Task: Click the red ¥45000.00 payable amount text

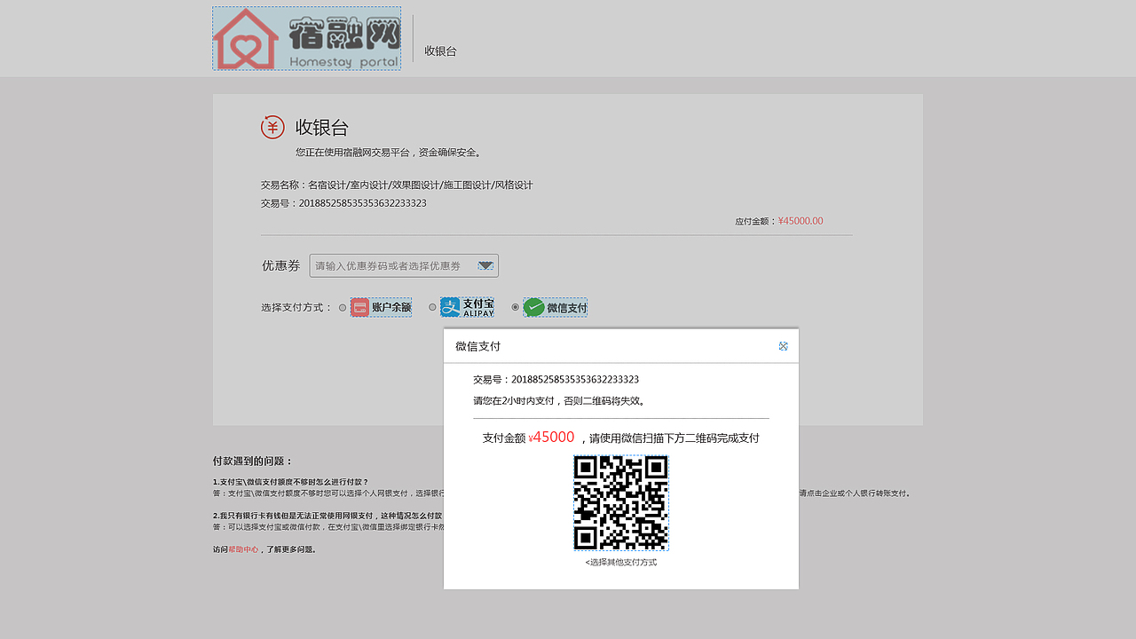Action: click(800, 220)
